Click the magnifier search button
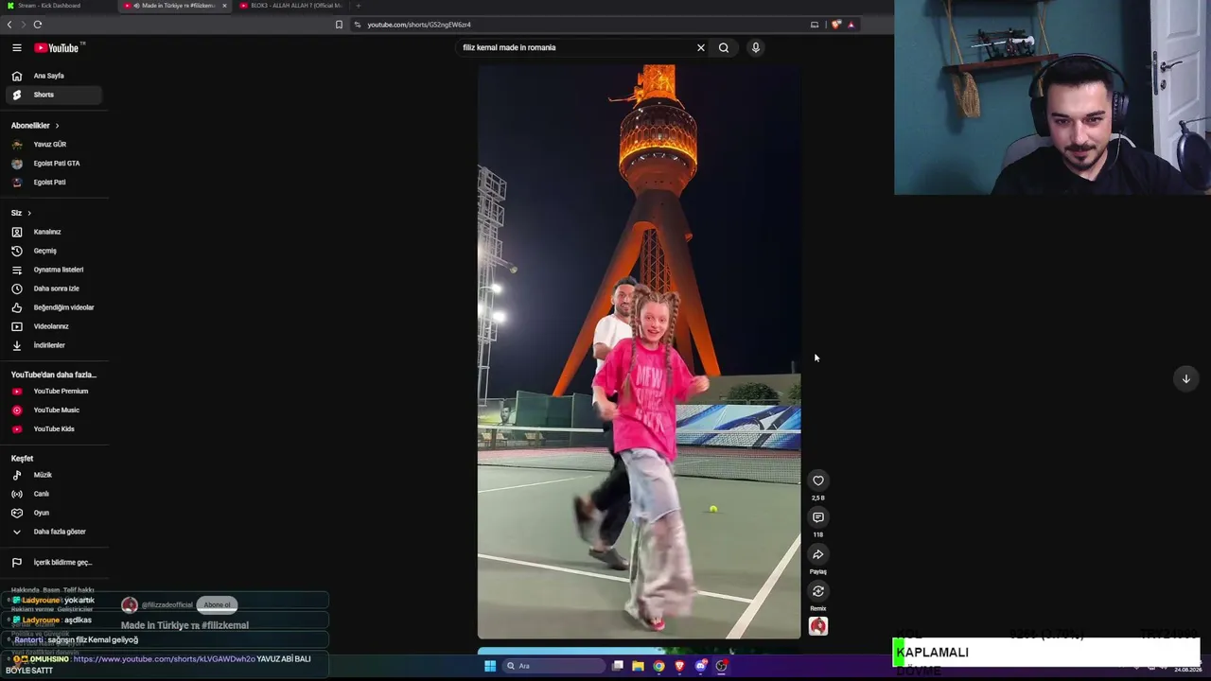This screenshot has height=681, width=1211. pyautogui.click(x=724, y=47)
